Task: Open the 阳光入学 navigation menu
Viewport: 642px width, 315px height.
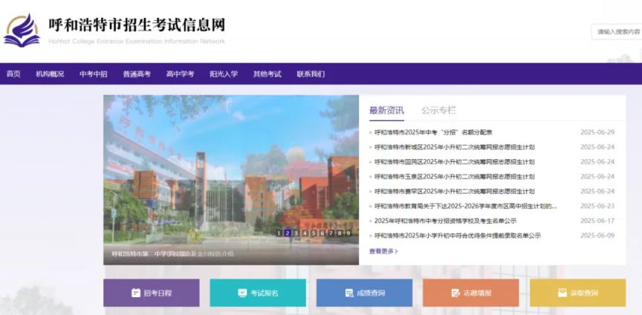Action: 224,74
